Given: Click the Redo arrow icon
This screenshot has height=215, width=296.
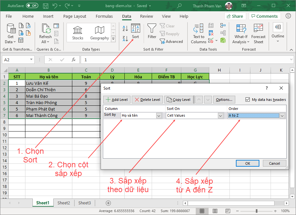Looking at the screenshot, I should pos(67,6).
